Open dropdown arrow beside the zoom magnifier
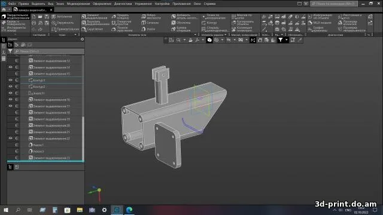383x215 pixels. coord(184,40)
